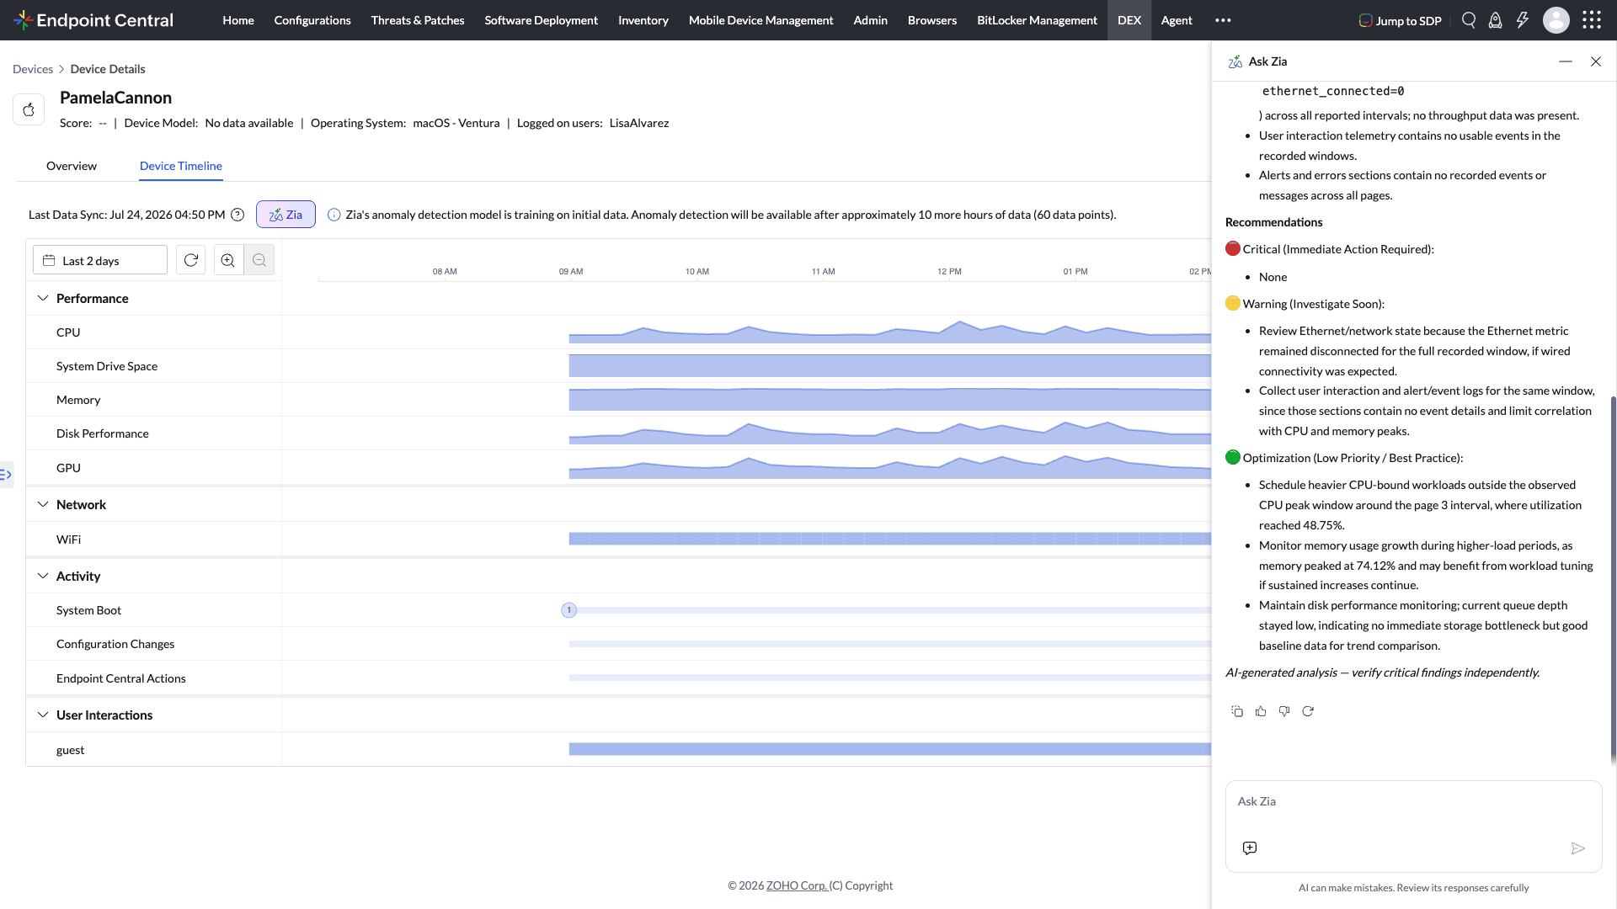Zoom in on the timeline
This screenshot has width=1617, height=909.
point(228,260)
